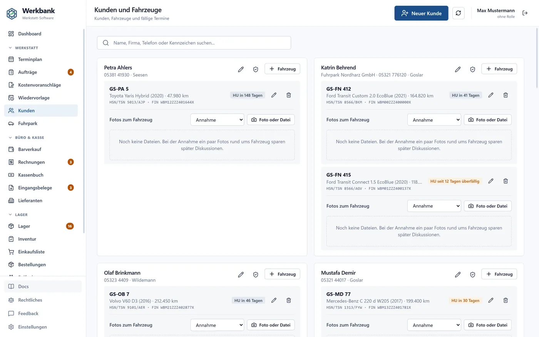Viewport: 539px width, 337px height.
Task: Open Annahme dropdown for GS-OB 7 photos
Action: (x=217, y=325)
